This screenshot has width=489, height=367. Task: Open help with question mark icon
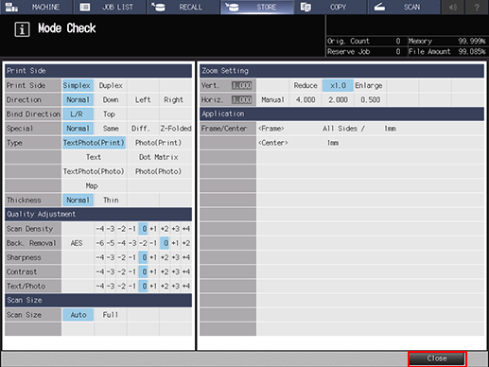477,7
